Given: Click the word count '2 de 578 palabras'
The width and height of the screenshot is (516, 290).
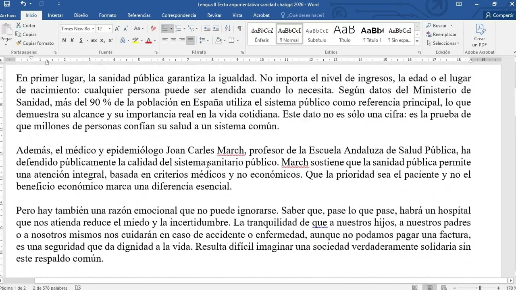Looking at the screenshot, I should coord(50,288).
